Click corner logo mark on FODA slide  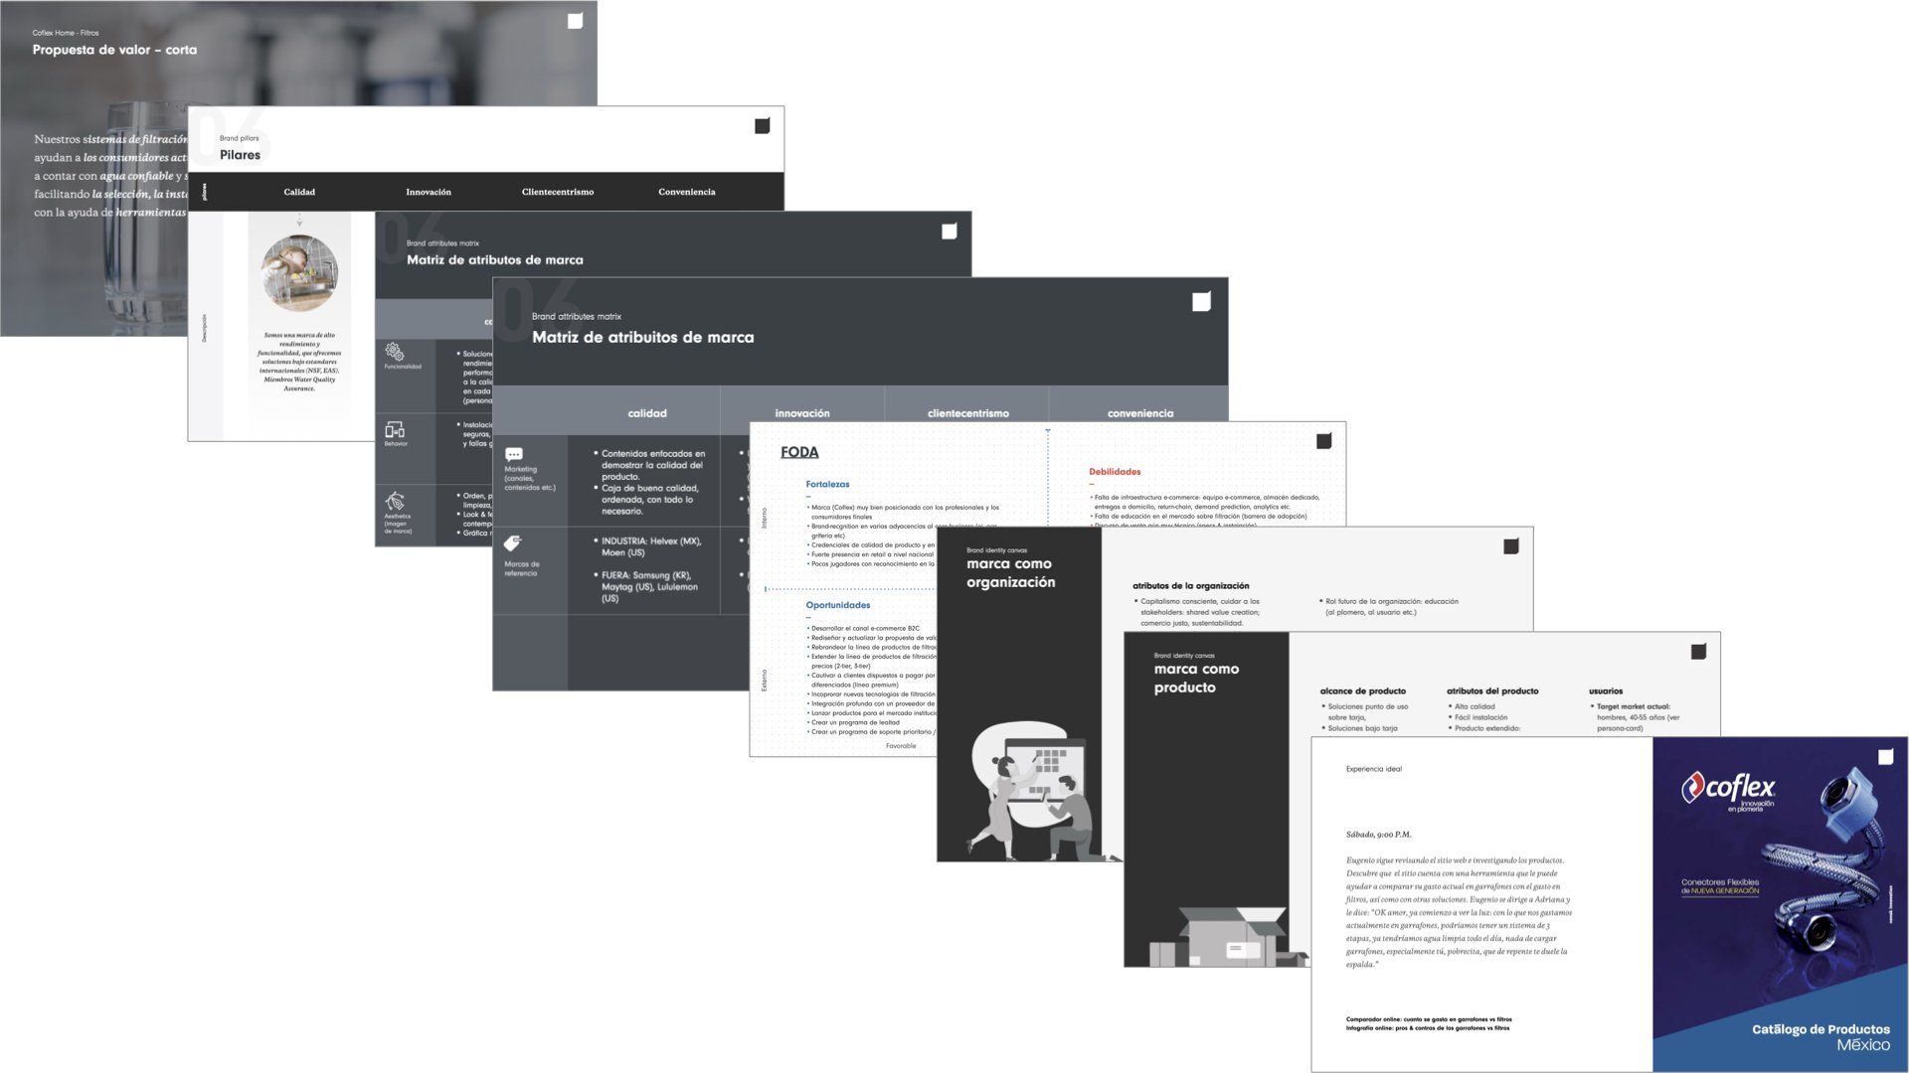pyautogui.click(x=1323, y=441)
